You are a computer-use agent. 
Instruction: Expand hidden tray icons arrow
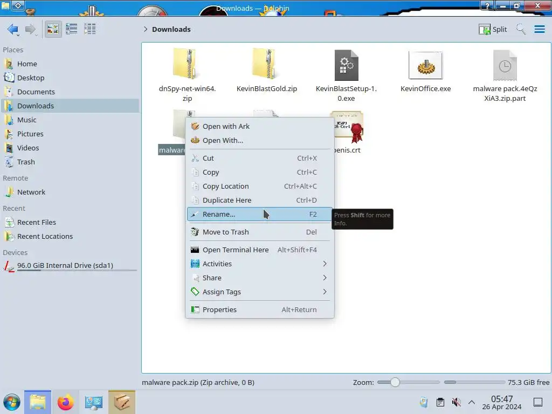click(x=472, y=402)
